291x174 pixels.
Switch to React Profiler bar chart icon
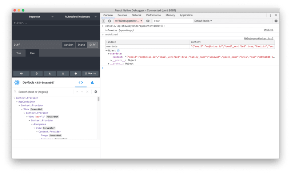[x=92, y=83]
